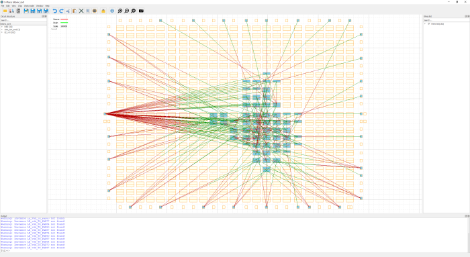Expand the Wires list tree entry
This screenshot has height=257, width=470.
[425, 23]
